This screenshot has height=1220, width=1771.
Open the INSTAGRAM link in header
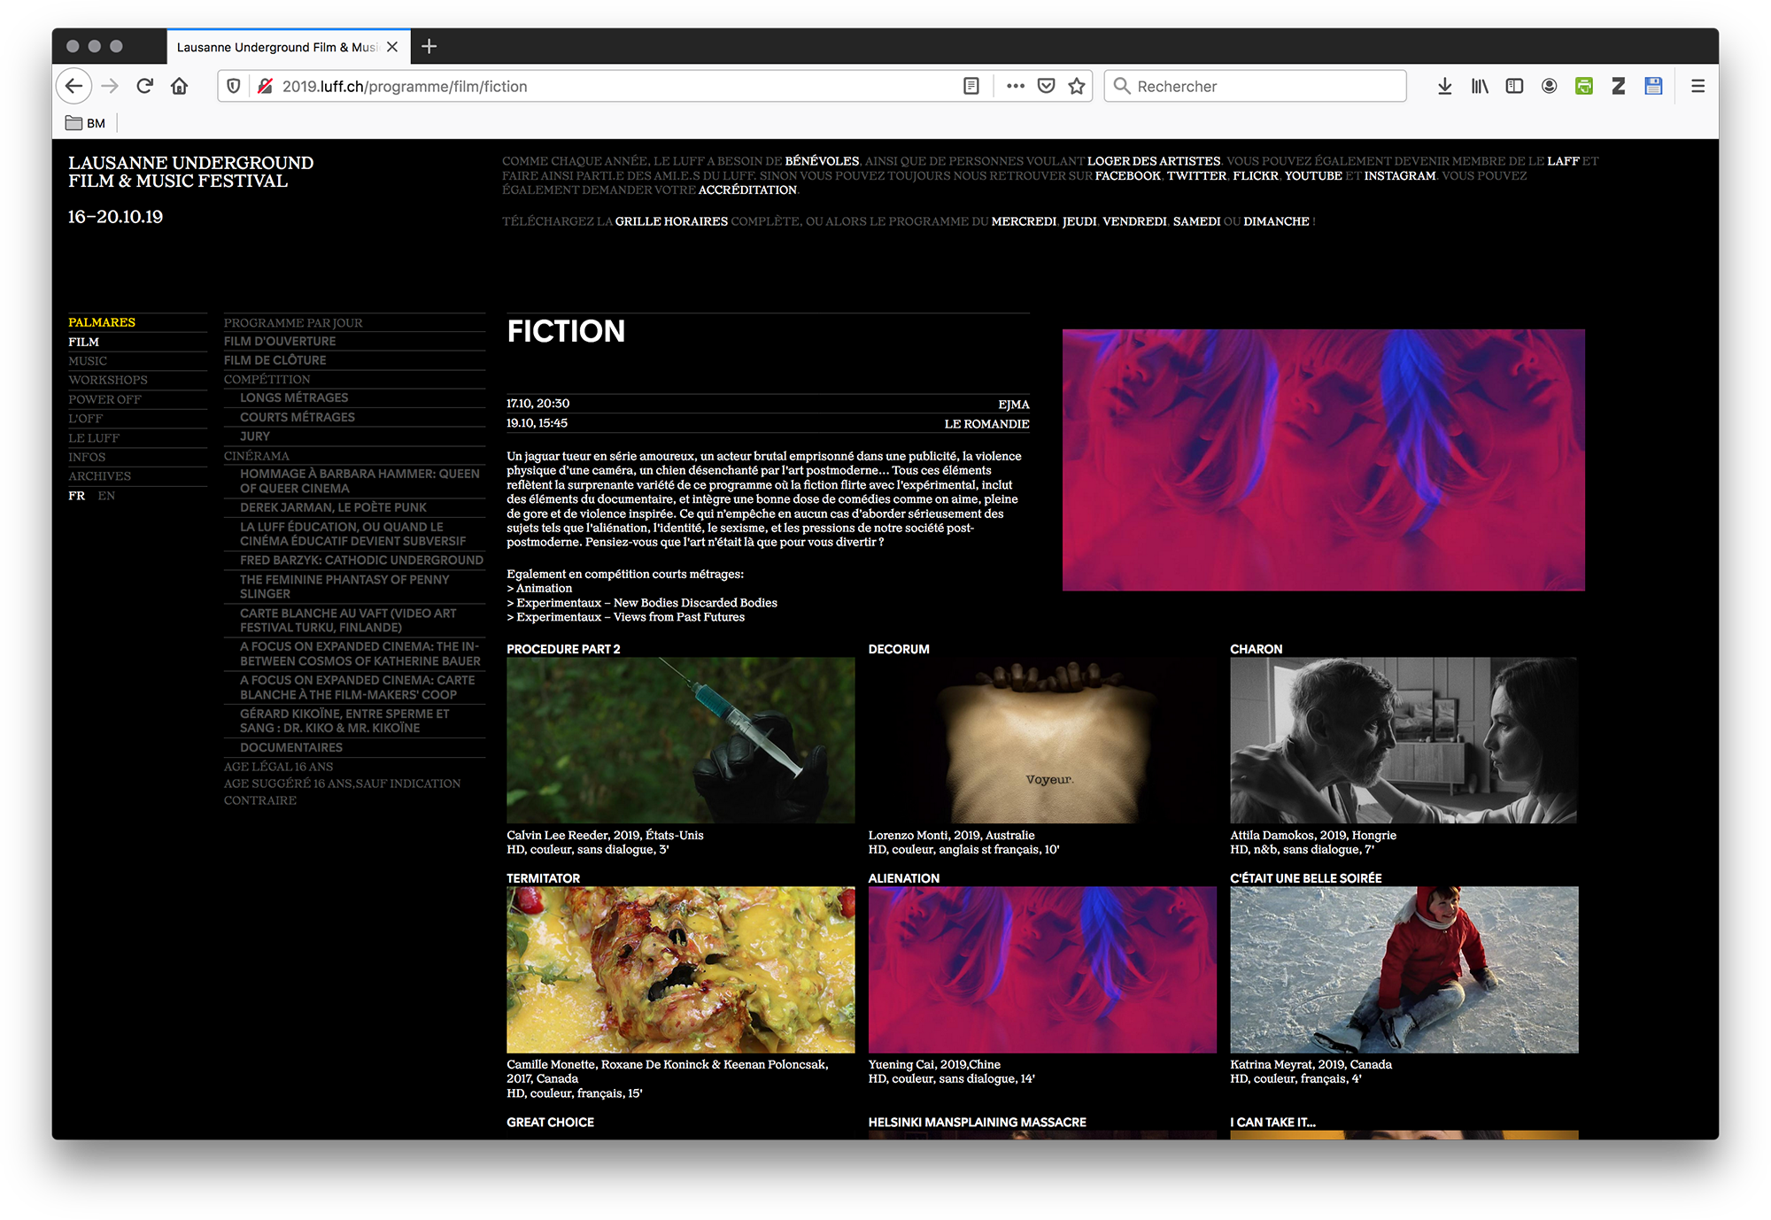pos(1399,175)
